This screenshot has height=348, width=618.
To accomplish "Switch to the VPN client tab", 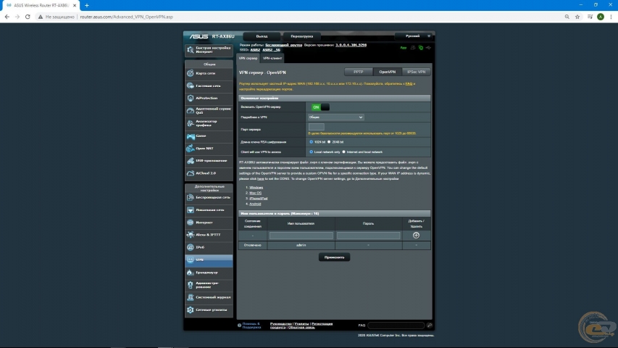I will pos(272,59).
